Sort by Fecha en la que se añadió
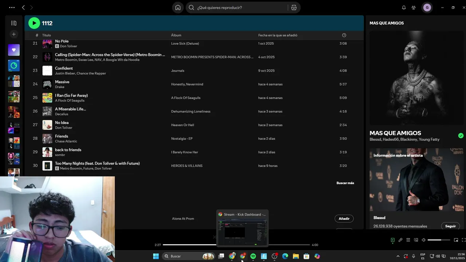Image resolution: width=466 pixels, height=262 pixels. point(278,35)
